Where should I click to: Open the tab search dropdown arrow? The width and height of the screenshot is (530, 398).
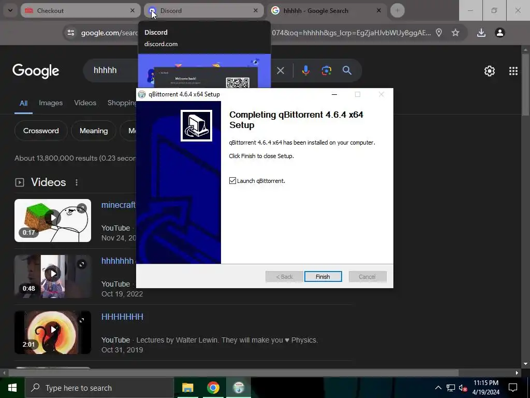pos(10,10)
